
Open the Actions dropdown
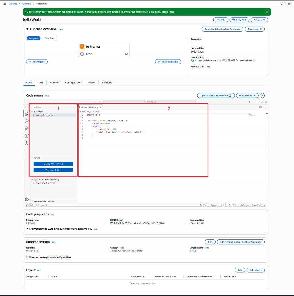(x=259, y=20)
